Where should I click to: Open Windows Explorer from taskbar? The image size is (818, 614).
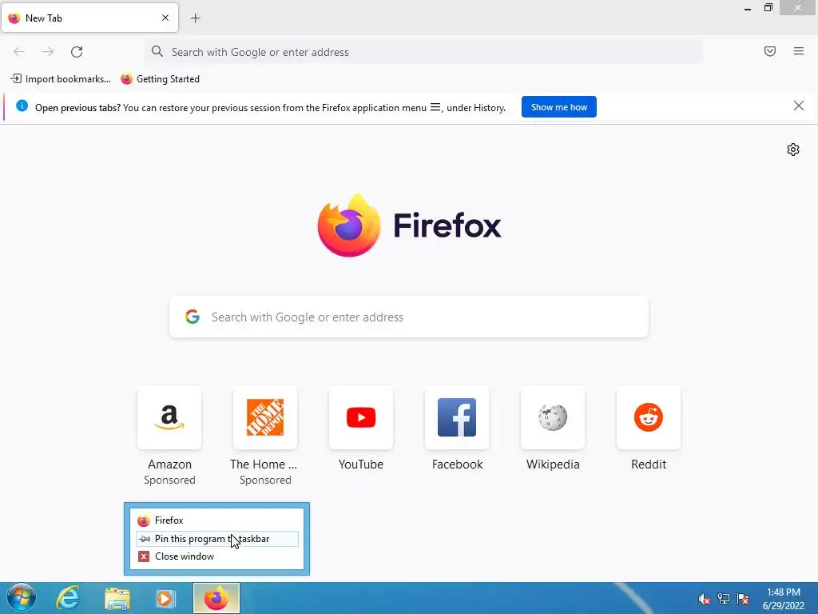coord(117,598)
